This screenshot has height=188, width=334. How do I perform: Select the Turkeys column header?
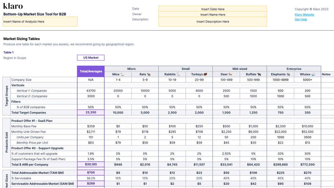coord(199,74)
